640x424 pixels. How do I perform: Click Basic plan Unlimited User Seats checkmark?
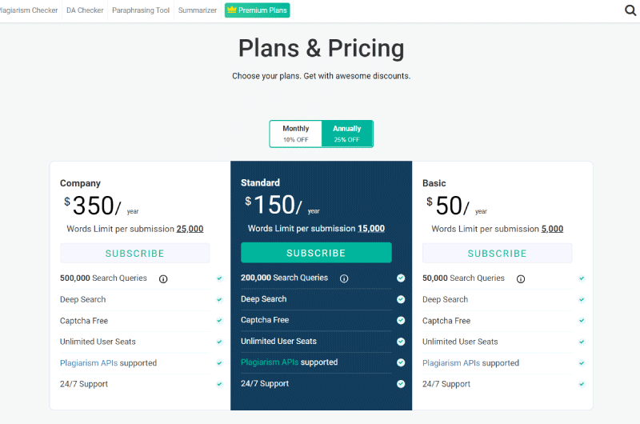(x=582, y=342)
